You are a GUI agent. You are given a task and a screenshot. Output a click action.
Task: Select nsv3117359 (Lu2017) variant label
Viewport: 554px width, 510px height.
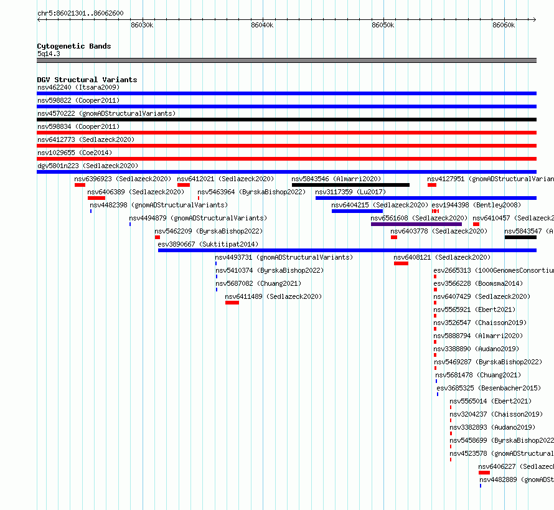coord(350,192)
